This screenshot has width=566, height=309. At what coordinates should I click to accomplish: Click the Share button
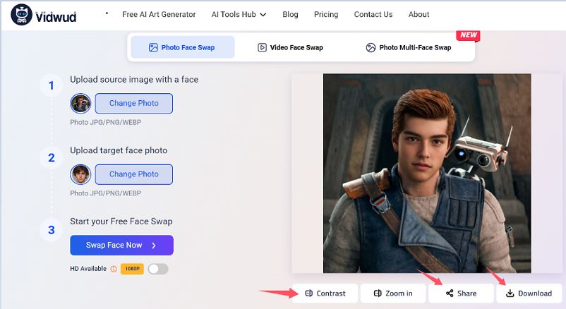461,293
